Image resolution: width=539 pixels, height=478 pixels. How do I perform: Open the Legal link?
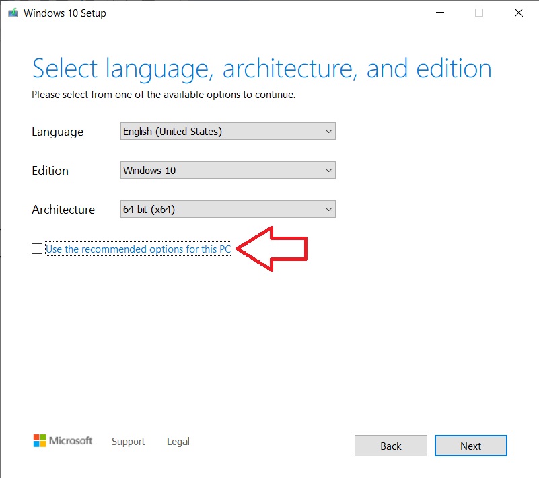pyautogui.click(x=178, y=442)
